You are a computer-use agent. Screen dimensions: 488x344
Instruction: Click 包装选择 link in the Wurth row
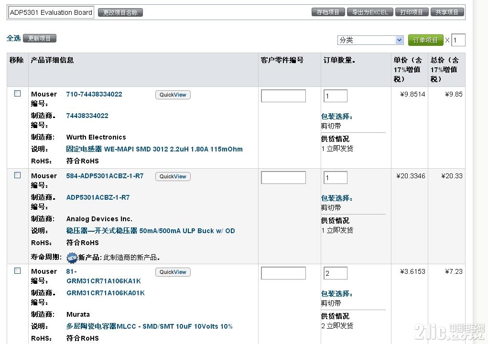(337, 117)
